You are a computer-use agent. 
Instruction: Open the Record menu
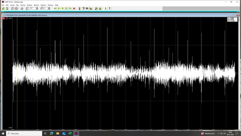[23, 5]
